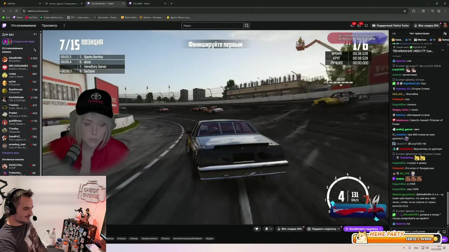Open Просмотр in Twitch top nav
Viewport: 449px width, 252px height.
(x=49, y=26)
